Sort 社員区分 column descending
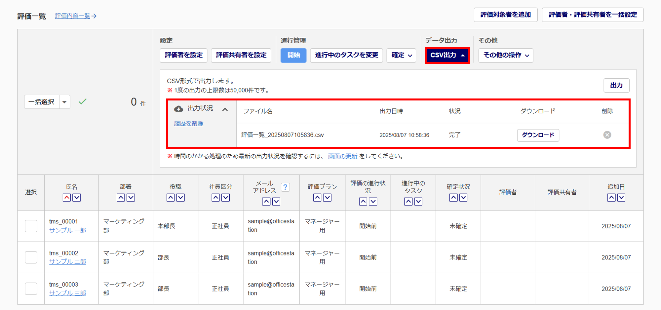Viewport: 661px width, 310px height. (226, 198)
